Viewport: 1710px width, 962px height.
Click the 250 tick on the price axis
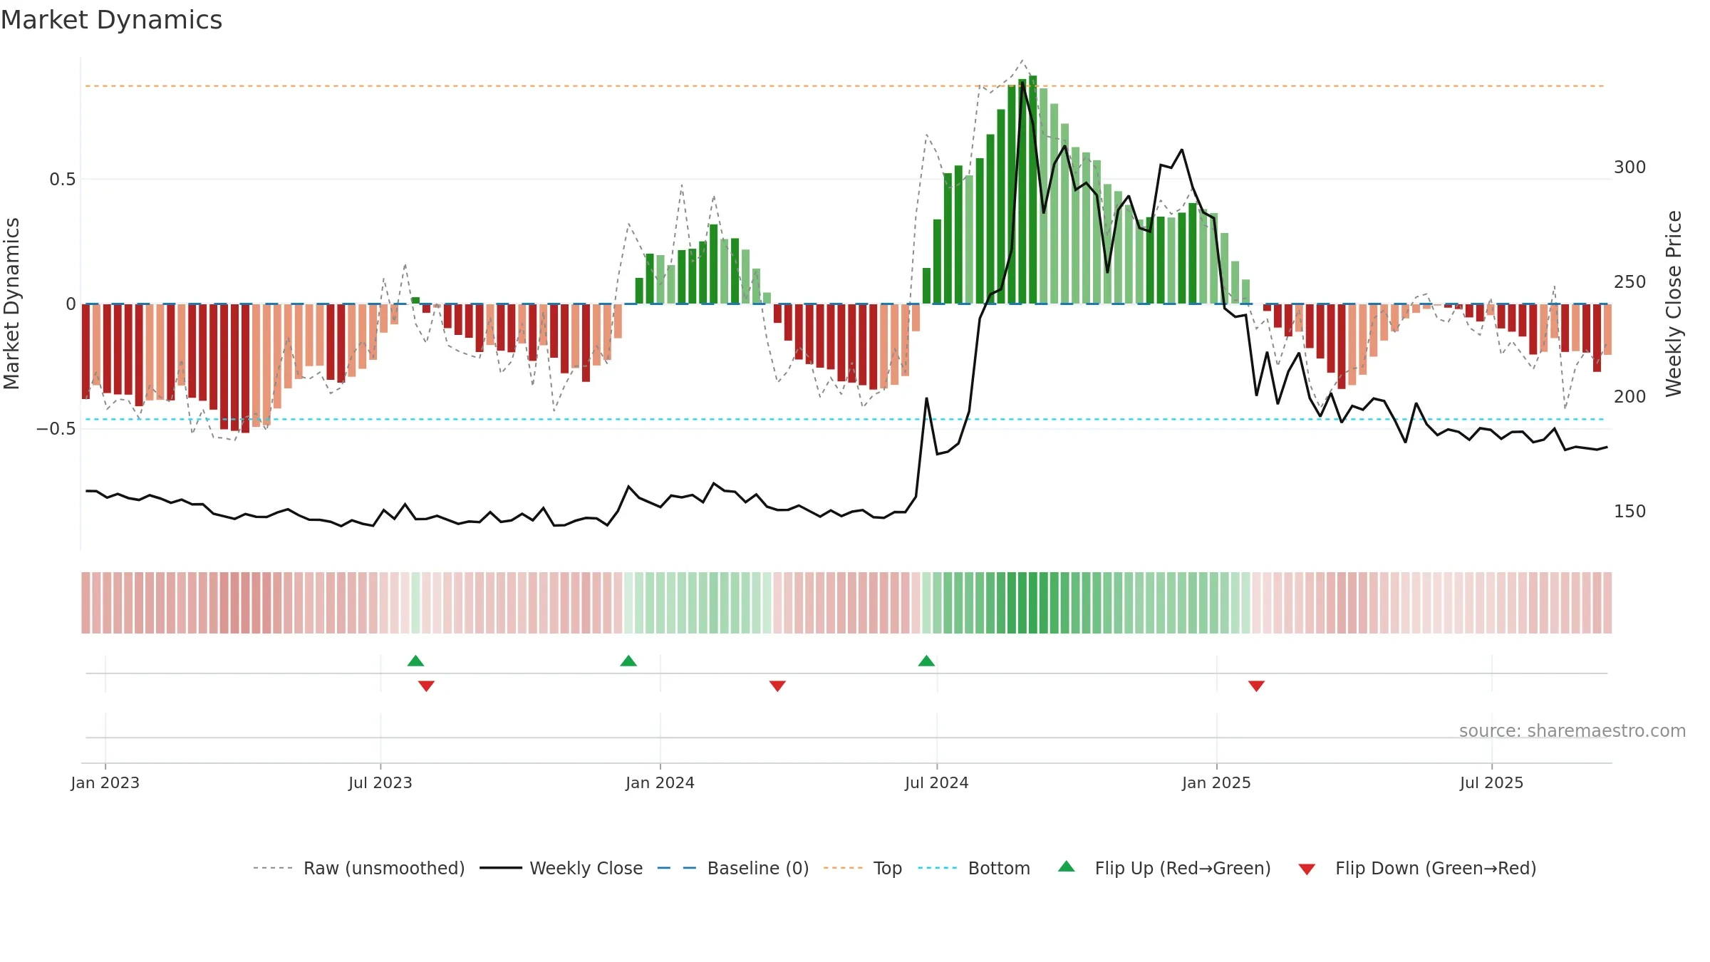point(1630,281)
